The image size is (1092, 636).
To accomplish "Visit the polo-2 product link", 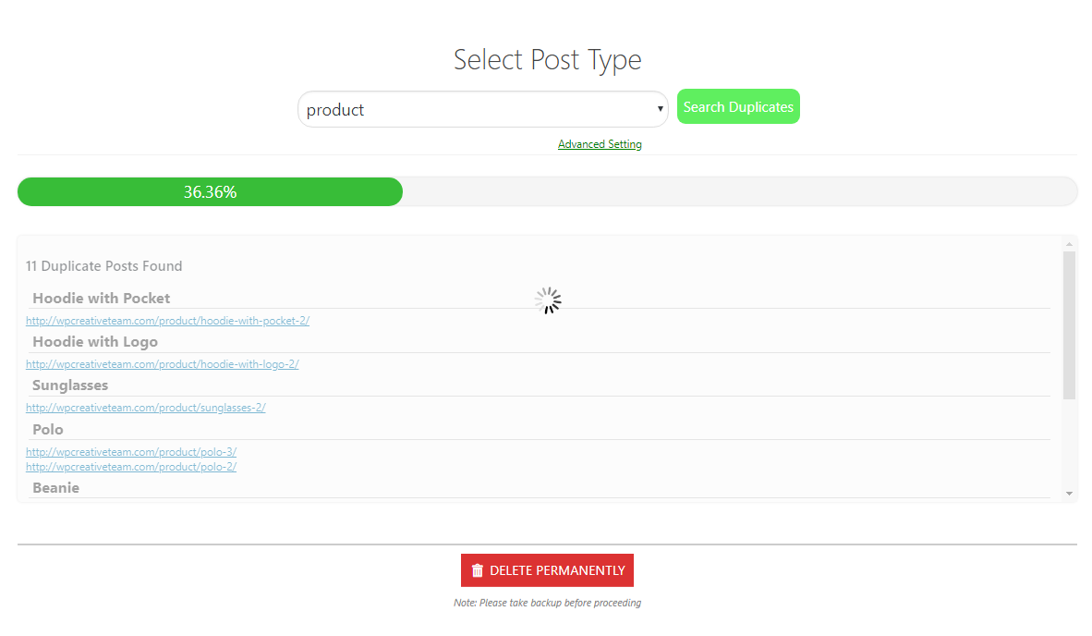I will click(x=131, y=467).
